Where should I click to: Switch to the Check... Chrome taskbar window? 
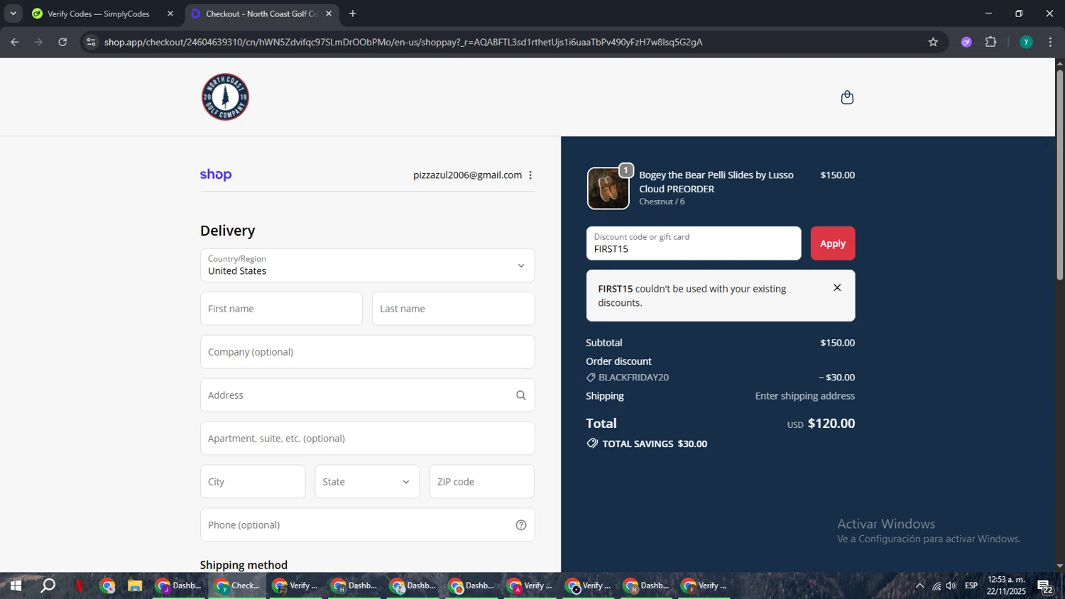coord(237,586)
